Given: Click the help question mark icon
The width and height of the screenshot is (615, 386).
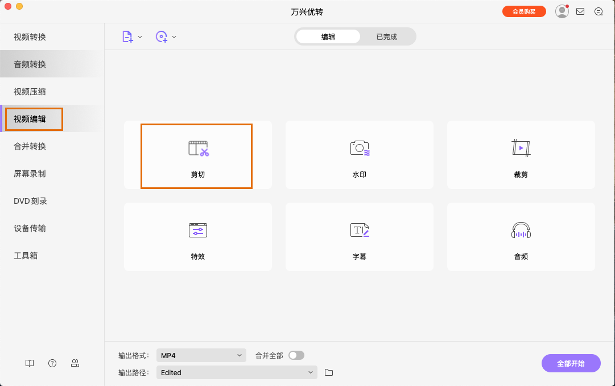Looking at the screenshot, I should click(52, 363).
